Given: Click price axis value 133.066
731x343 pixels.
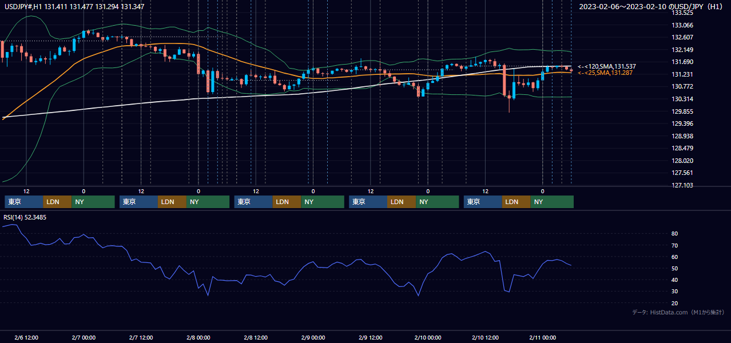Looking at the screenshot, I should (x=682, y=25).
